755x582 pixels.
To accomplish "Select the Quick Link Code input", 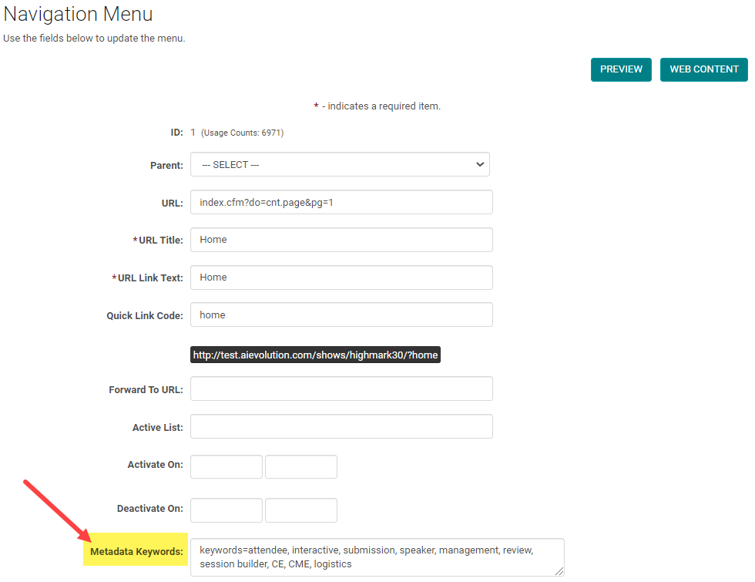I will 341,315.
